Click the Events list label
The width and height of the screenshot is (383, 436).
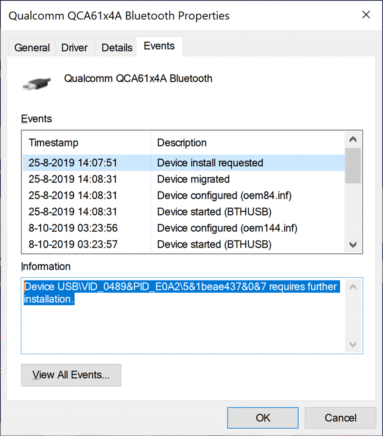coord(36,119)
